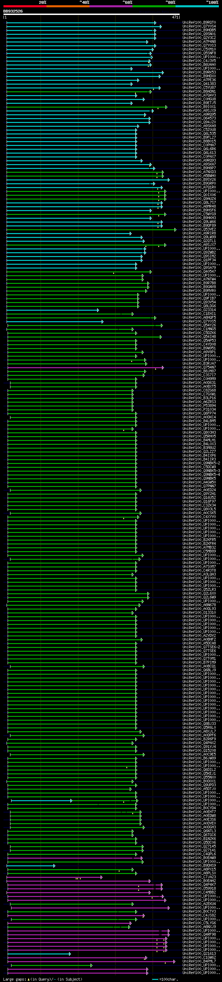222x982 pixels.
Task: Click hit text UniRef100_B4PML7
Action: click(x=199, y=961)
